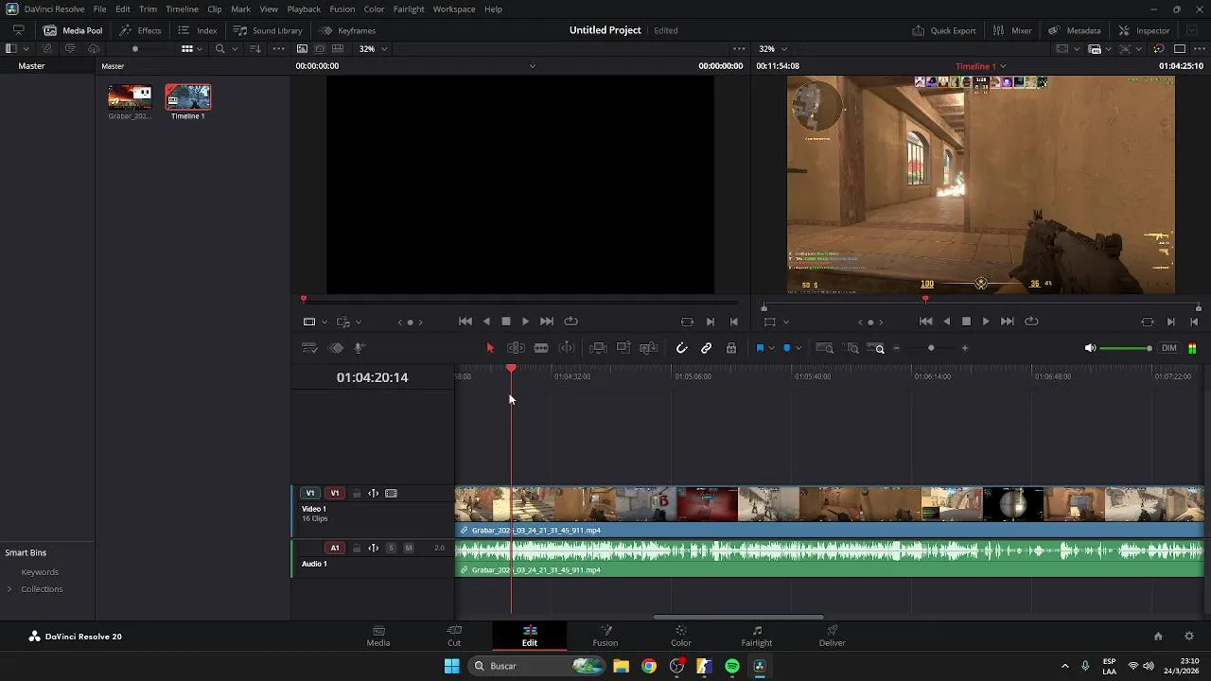
Task: Play the timeline viewer
Action: coord(986,322)
